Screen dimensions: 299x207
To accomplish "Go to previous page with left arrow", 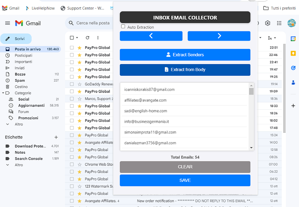I will [151, 36].
